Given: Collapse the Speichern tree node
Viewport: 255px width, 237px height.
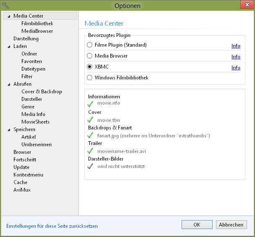Looking at the screenshot, I should coord(9,130).
